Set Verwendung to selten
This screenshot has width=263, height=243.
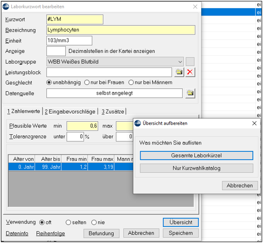click(76, 223)
